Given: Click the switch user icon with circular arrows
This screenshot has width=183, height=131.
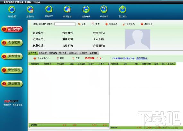Looking at the screenshot, I should coord(49,9).
